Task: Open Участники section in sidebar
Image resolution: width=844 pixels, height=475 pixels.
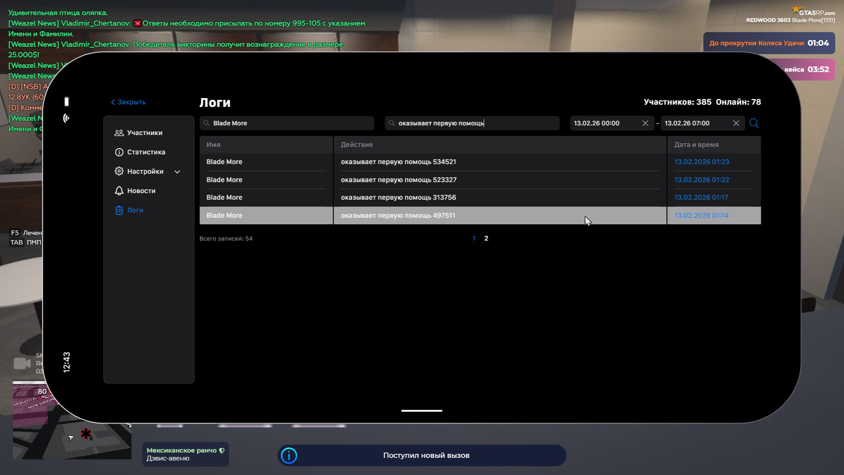Action: [x=144, y=133]
